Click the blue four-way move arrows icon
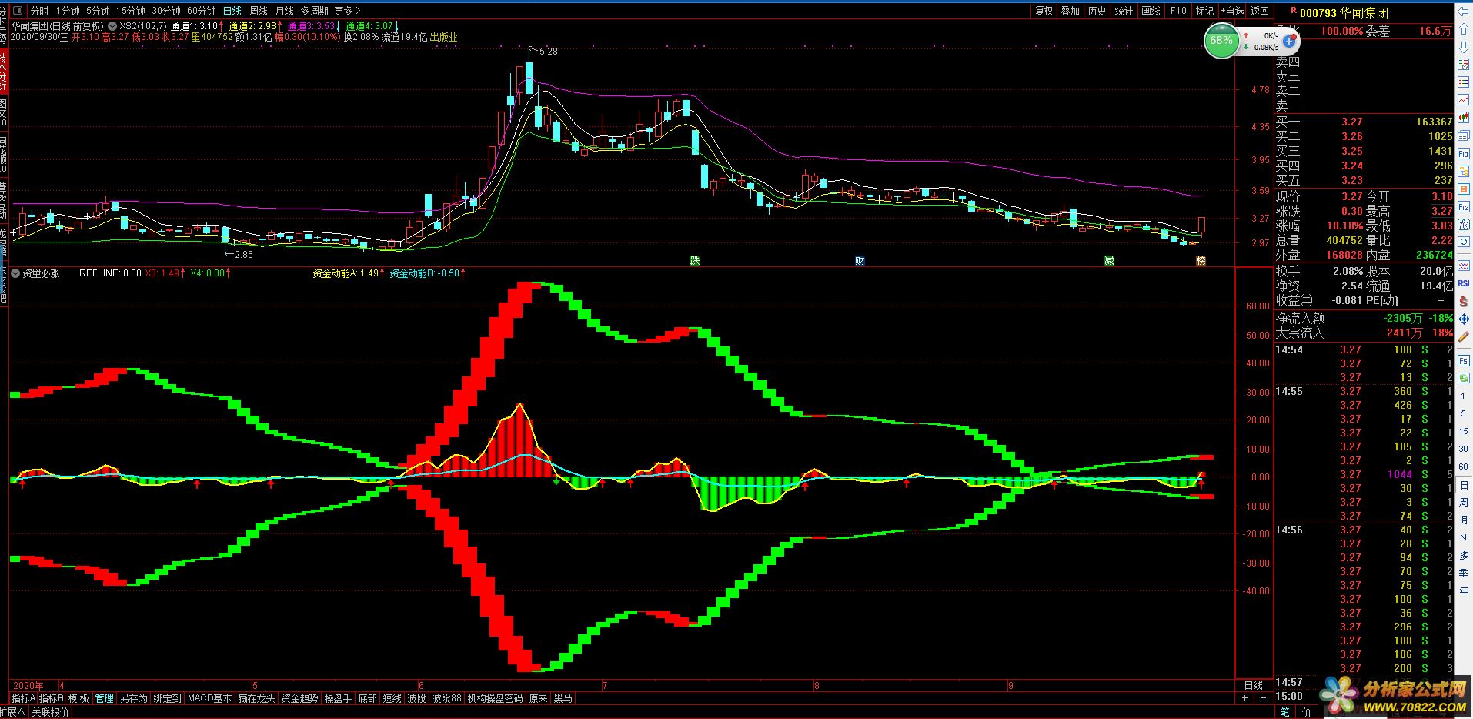This screenshot has width=1473, height=719. (1463, 319)
